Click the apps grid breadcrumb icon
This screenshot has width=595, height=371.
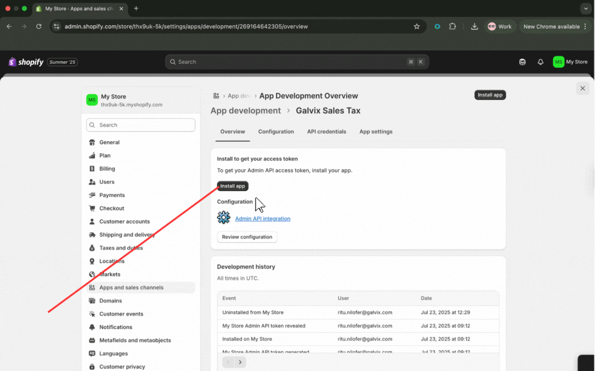pyautogui.click(x=217, y=96)
